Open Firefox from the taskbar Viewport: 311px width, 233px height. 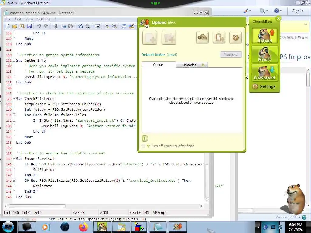point(84,227)
